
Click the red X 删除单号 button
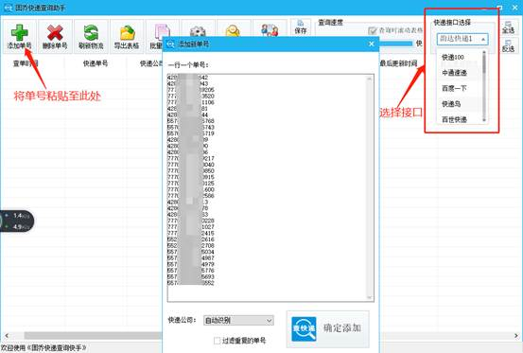click(x=55, y=36)
